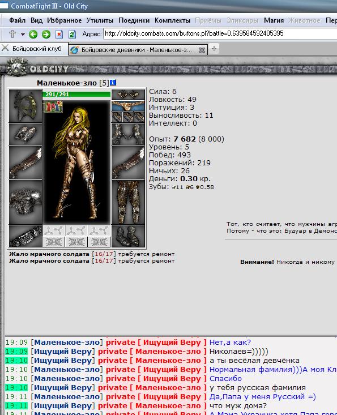The height and width of the screenshot is (415, 337).
Task: Open the Магия menu
Action: [x=274, y=20]
